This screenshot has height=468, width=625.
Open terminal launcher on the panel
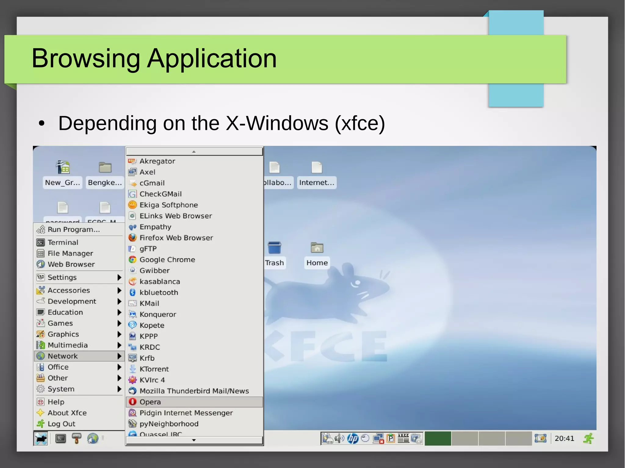coord(61,439)
